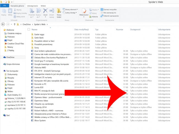Click the Edytuj ribbon command

(93, 13)
